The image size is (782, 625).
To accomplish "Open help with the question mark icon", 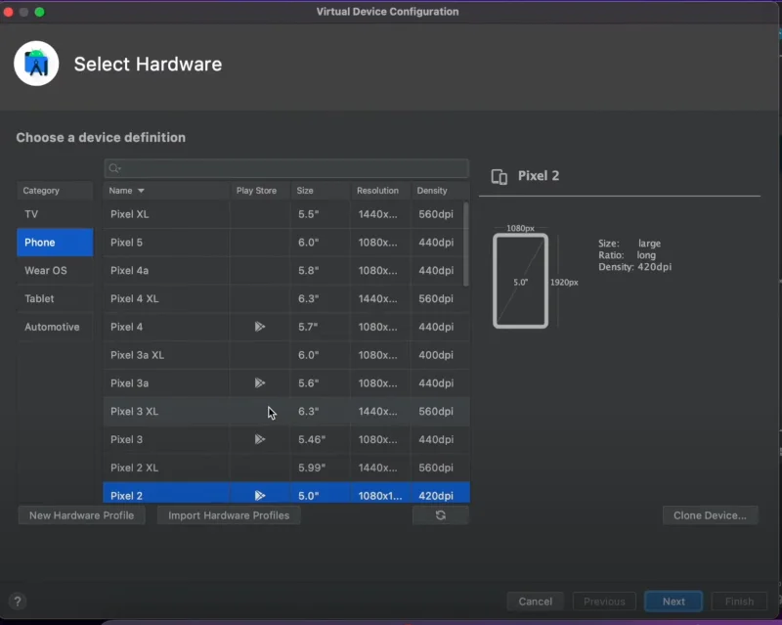I will (x=17, y=602).
